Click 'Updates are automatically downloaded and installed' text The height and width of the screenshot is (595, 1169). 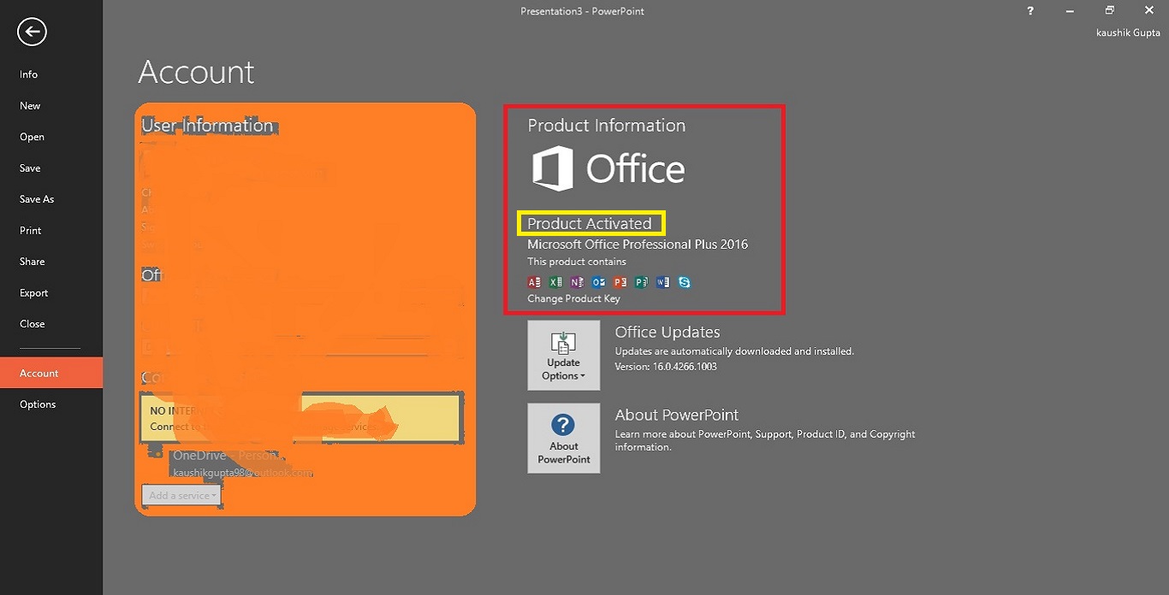pos(734,351)
